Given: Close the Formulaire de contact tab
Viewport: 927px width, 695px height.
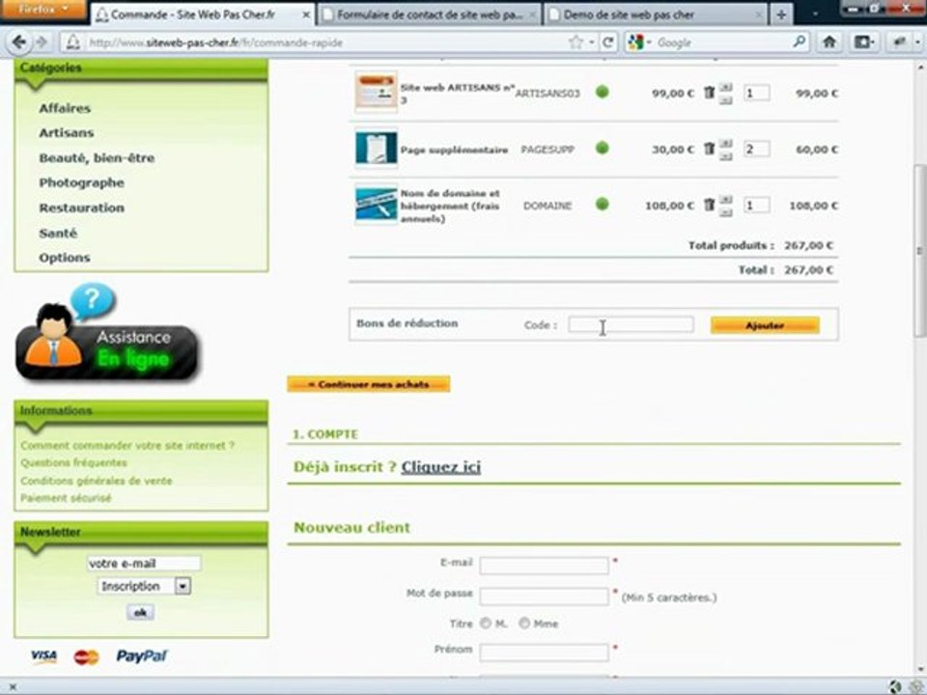Looking at the screenshot, I should pyautogui.click(x=532, y=14).
